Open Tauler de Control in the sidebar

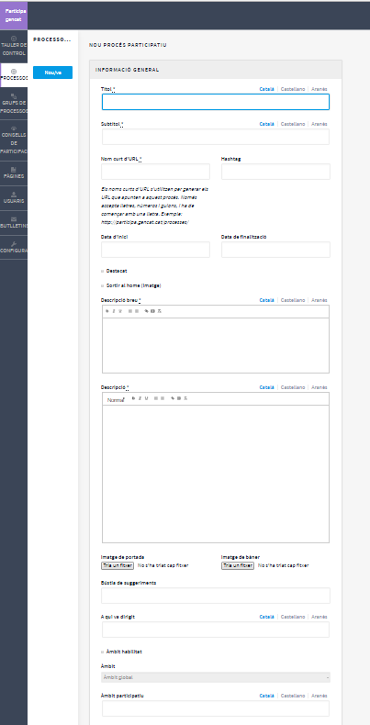(14, 45)
